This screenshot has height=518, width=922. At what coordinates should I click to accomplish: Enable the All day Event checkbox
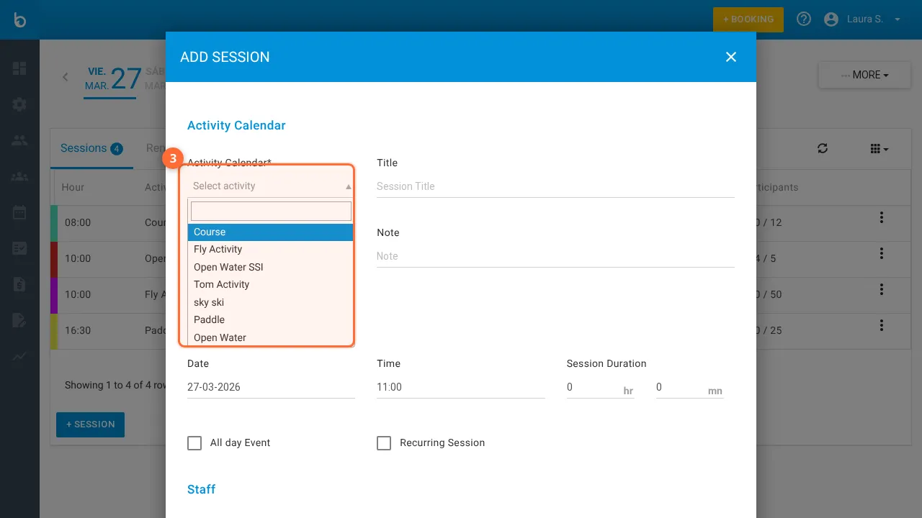point(194,443)
